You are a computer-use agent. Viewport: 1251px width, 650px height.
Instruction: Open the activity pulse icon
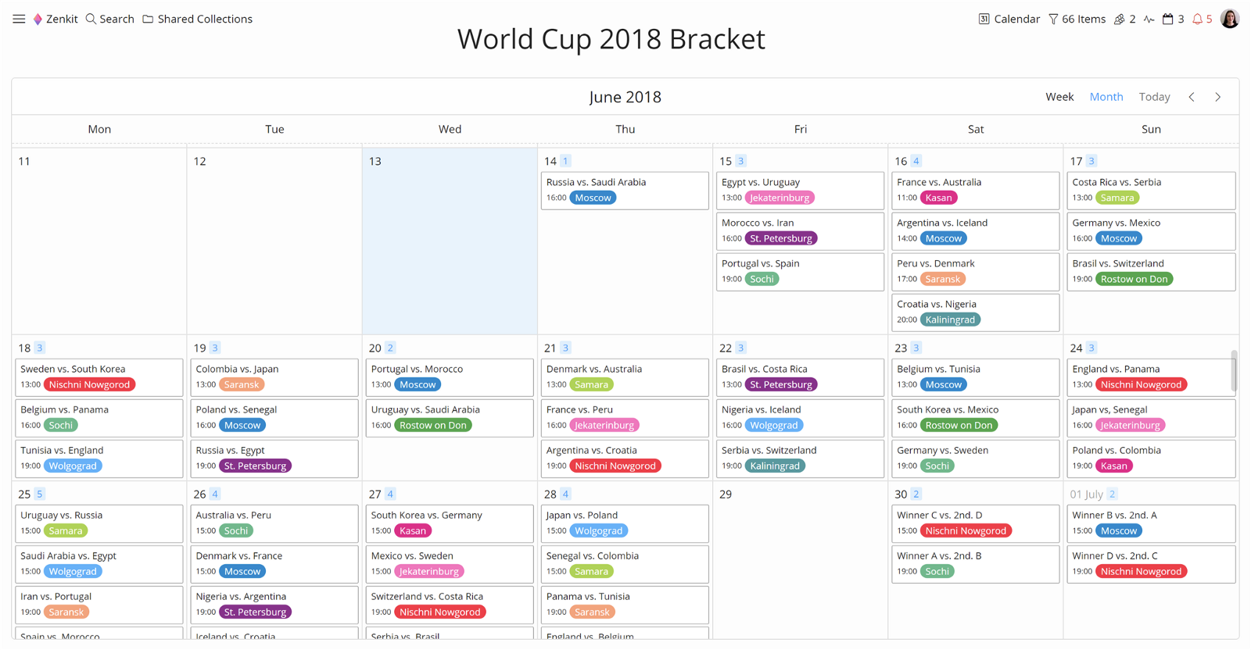(x=1149, y=19)
